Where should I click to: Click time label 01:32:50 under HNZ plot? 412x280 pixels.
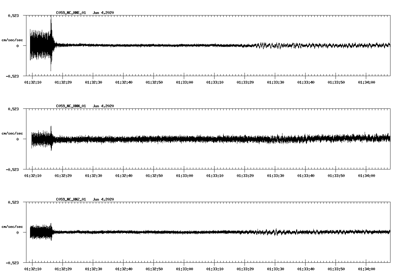[x=154, y=269]
